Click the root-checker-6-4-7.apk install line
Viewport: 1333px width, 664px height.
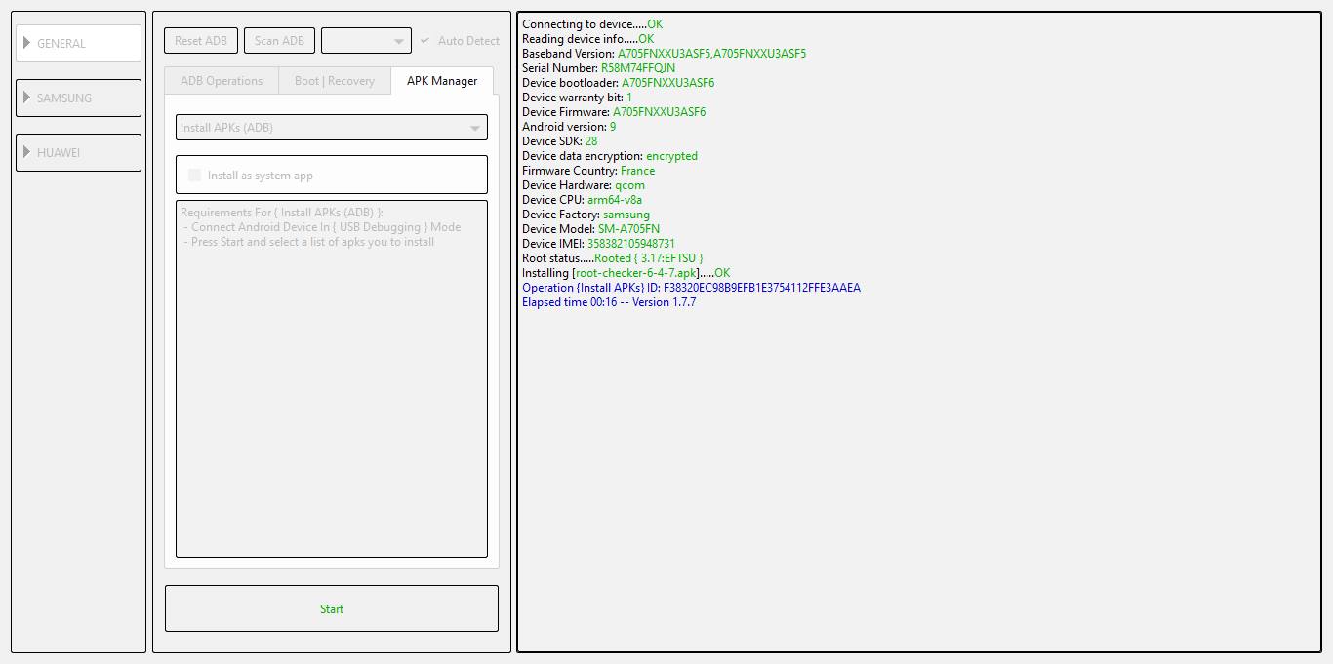(626, 273)
